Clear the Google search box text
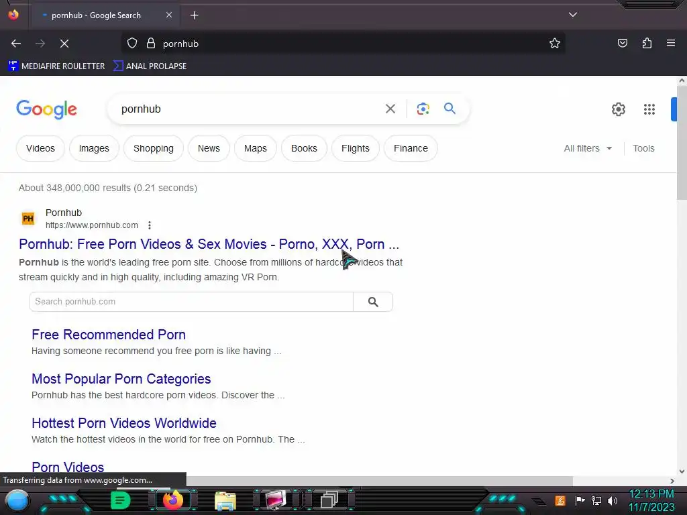Screen dimensions: 687x515 [390, 109]
